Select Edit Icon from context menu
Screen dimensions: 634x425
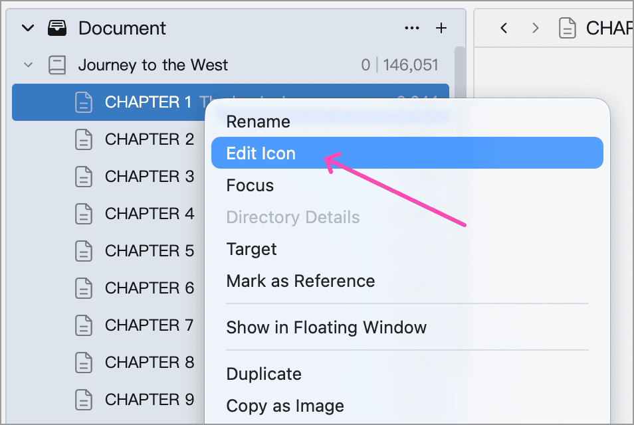coord(407,153)
